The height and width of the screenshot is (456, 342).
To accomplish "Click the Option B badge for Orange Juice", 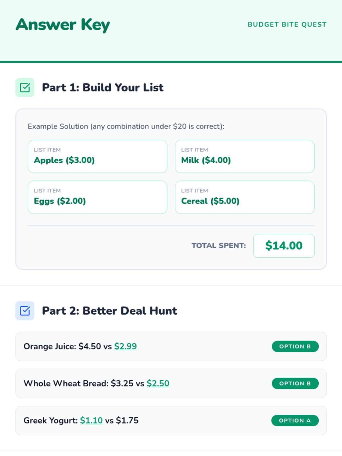I will coord(295,346).
